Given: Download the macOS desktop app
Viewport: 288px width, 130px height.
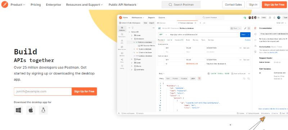Looking at the screenshot, I should pos(31,110).
